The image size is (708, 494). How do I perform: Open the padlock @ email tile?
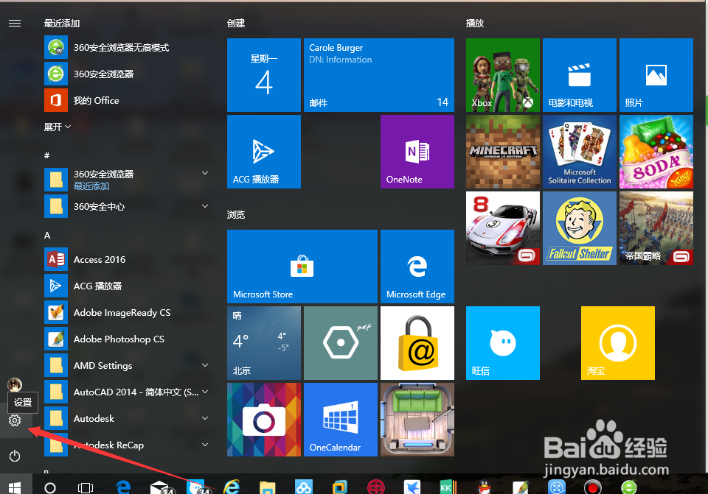tap(417, 343)
